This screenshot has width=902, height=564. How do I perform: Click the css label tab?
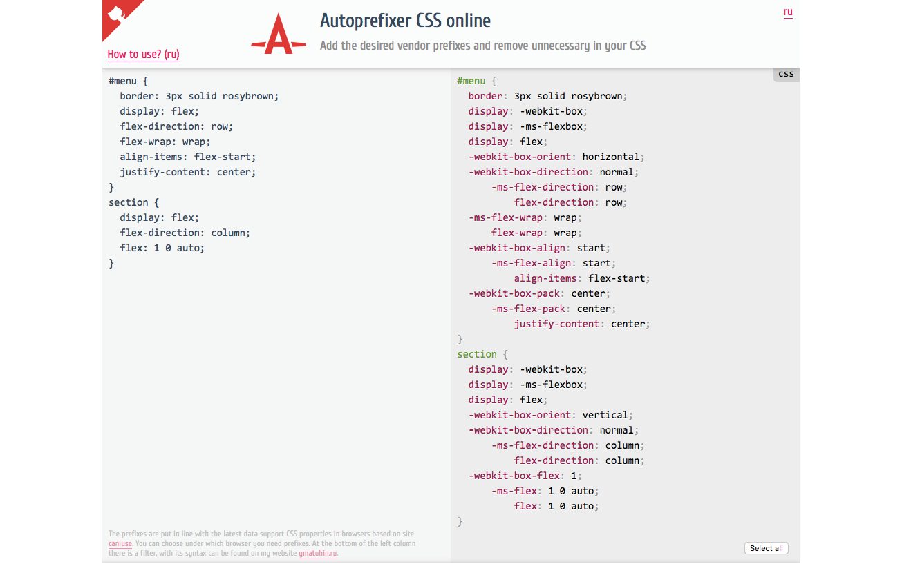(786, 75)
